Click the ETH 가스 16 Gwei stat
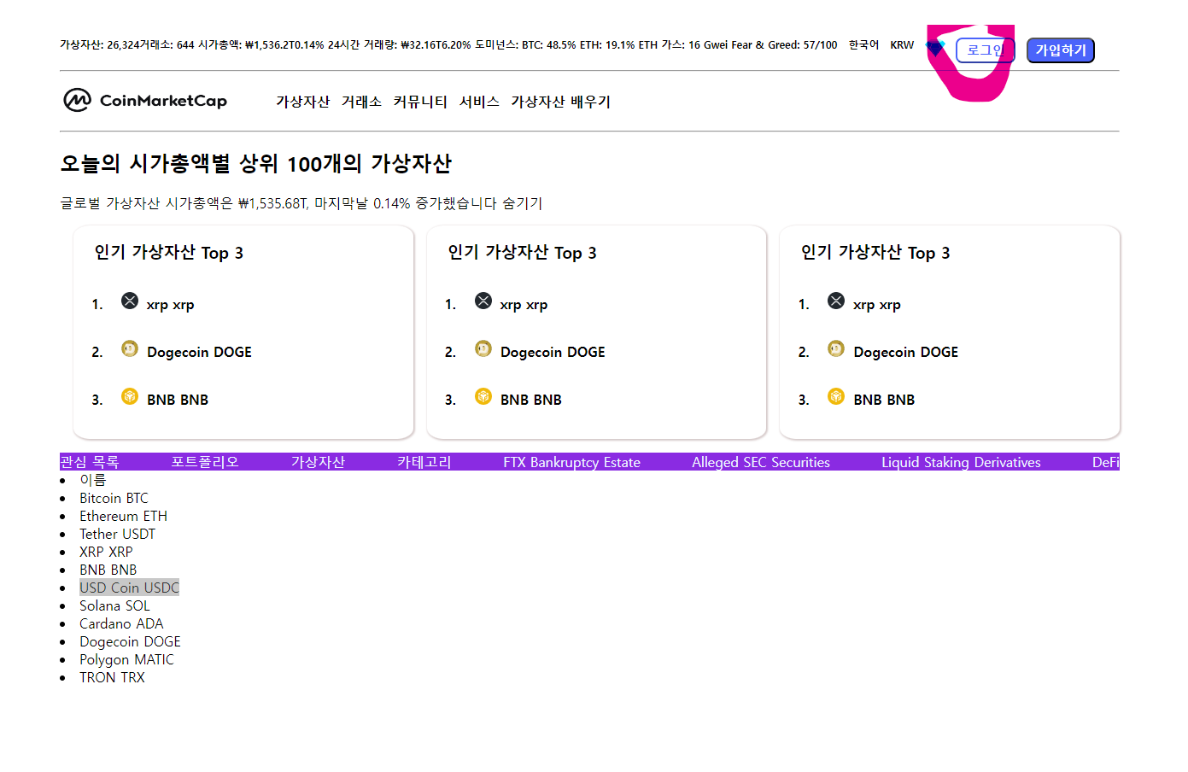The height and width of the screenshot is (772, 1188). pyautogui.click(x=682, y=45)
